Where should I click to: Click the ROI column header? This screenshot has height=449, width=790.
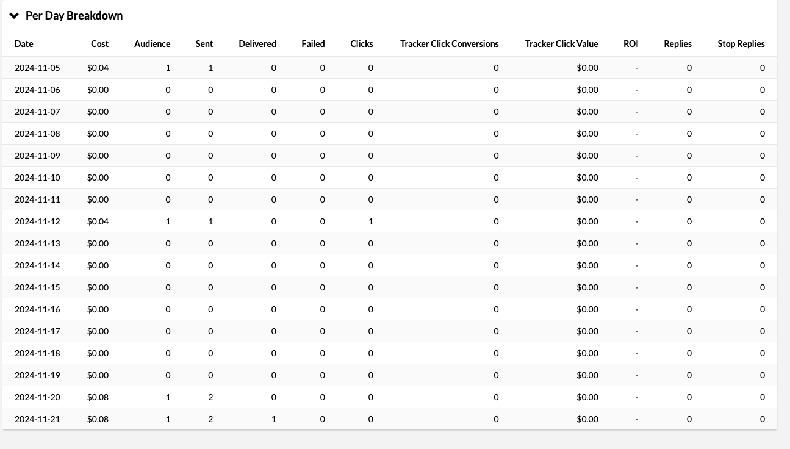click(630, 43)
